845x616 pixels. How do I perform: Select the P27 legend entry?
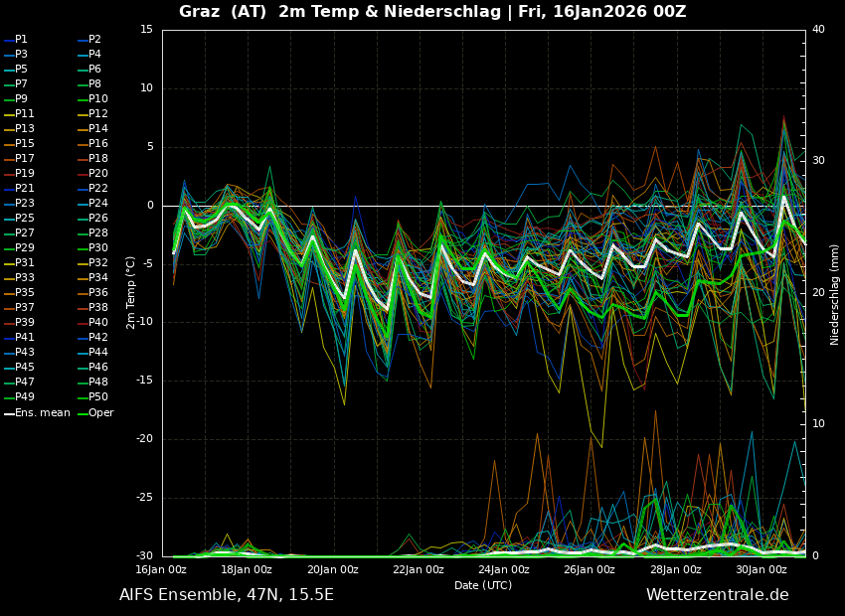(x=19, y=233)
